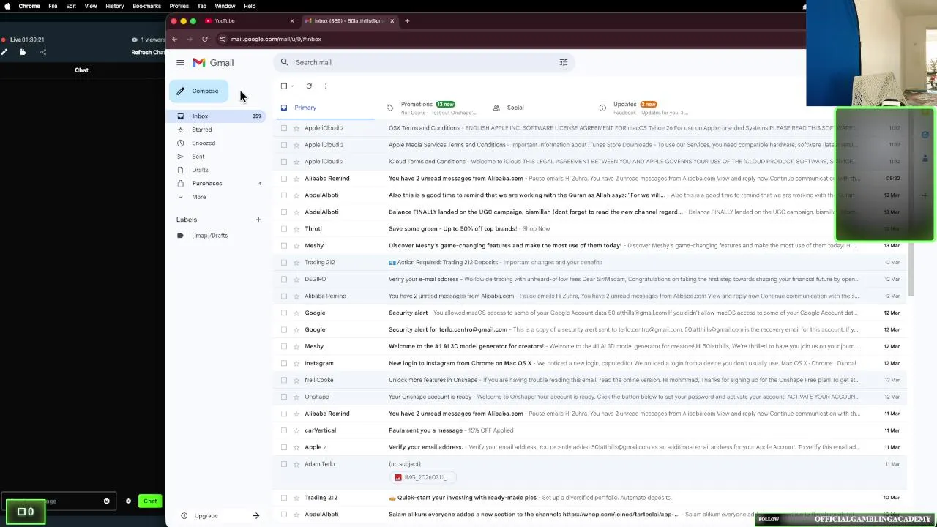Tick the select-all checkbox in the Gmail toolbar

click(284, 86)
